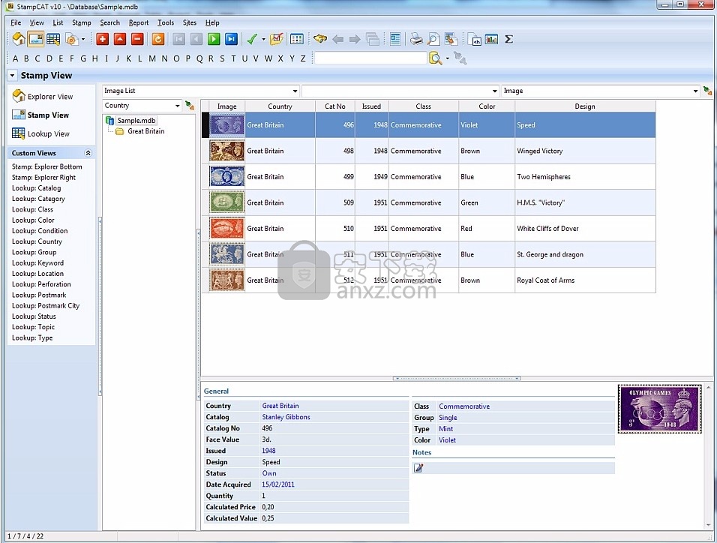
Task: Filter stamps by letter G
Action: (x=83, y=58)
